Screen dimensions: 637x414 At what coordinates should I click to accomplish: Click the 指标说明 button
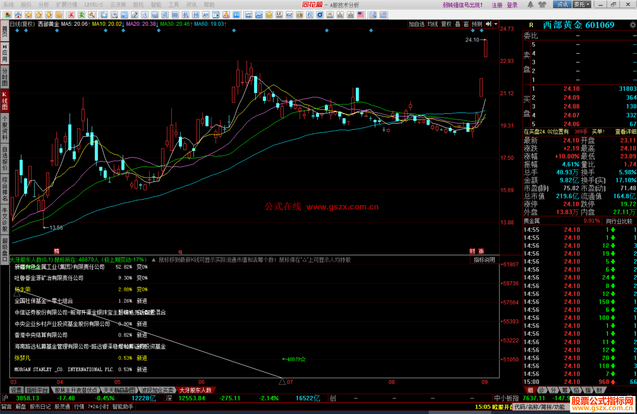click(484, 260)
